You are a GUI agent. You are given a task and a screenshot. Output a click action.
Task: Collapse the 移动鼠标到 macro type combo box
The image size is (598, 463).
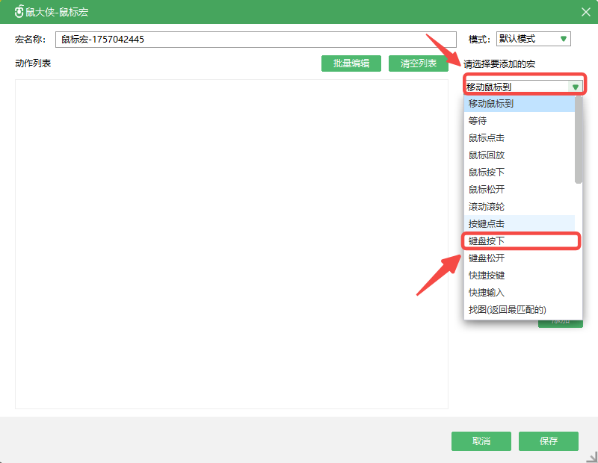pyautogui.click(x=575, y=87)
